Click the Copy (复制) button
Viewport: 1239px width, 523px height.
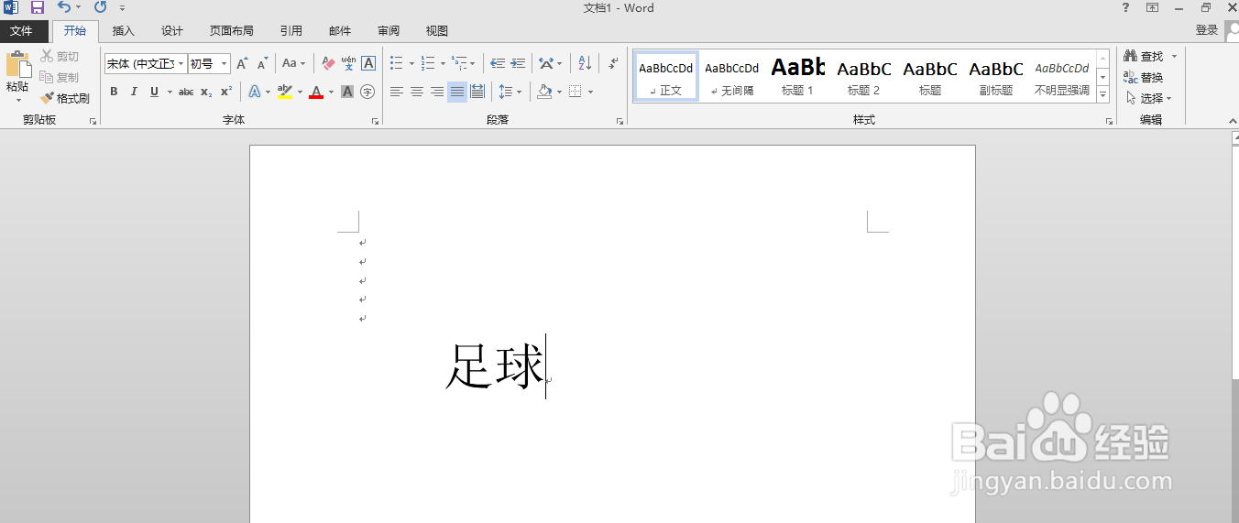60,78
